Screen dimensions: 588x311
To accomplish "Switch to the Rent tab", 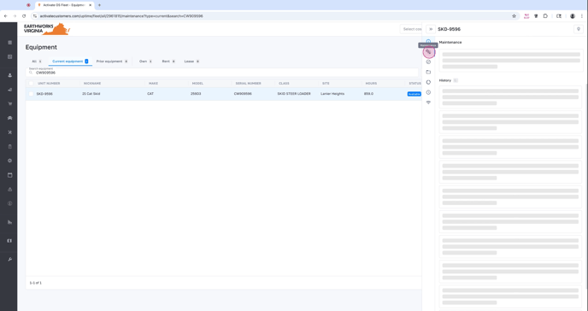I will (x=168, y=61).
